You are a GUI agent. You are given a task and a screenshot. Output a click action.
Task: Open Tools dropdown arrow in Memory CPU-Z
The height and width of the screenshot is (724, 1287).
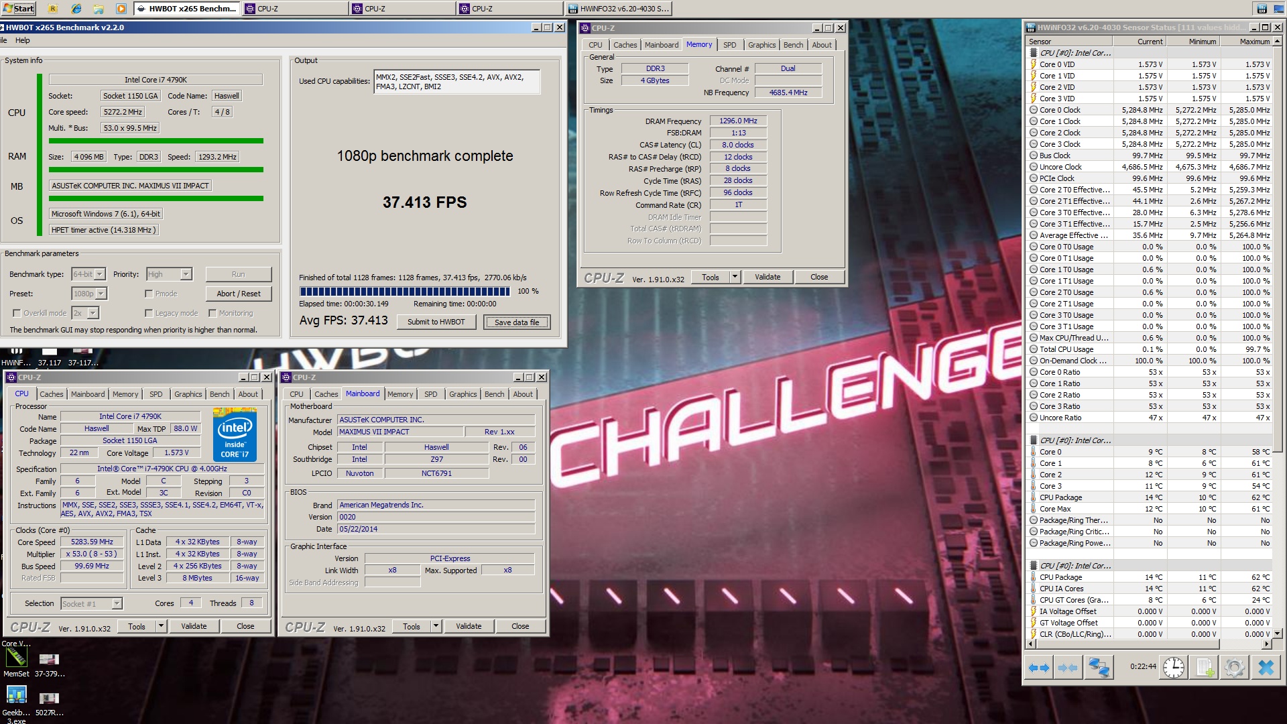pos(735,277)
